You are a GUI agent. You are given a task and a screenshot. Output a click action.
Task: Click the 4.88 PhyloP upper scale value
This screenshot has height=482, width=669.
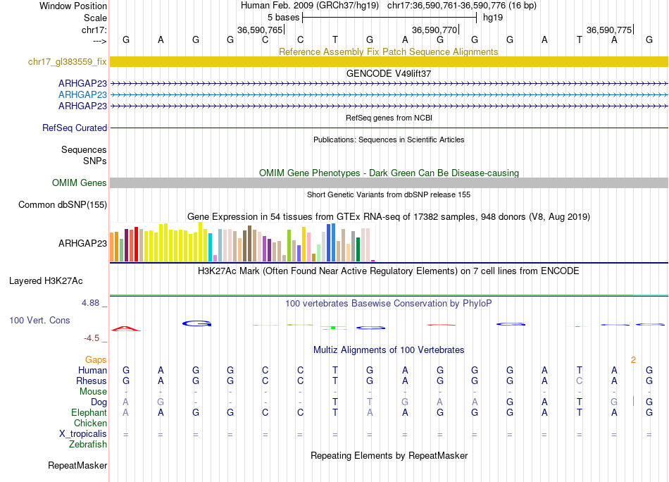point(90,303)
